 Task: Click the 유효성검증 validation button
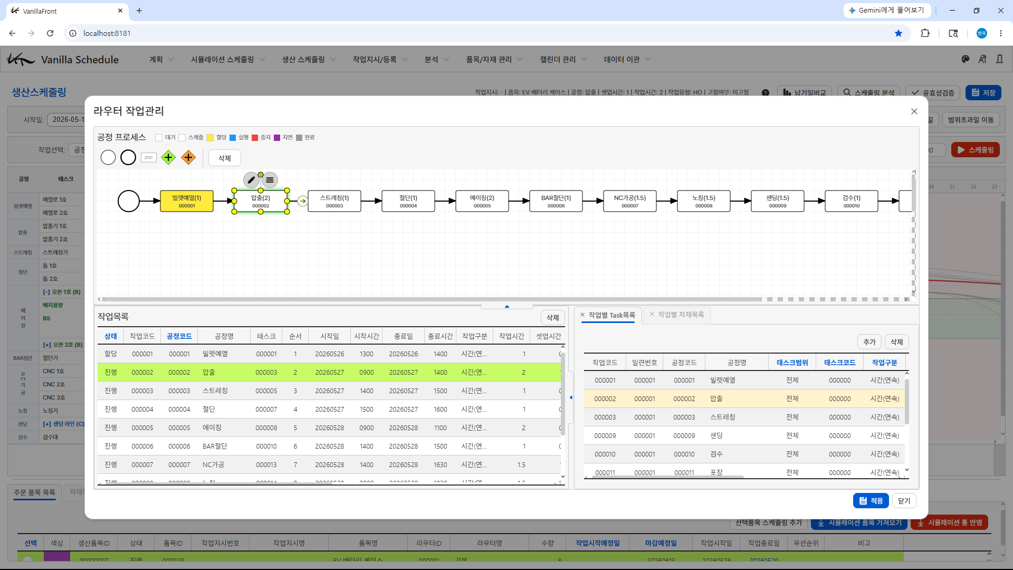(933, 92)
